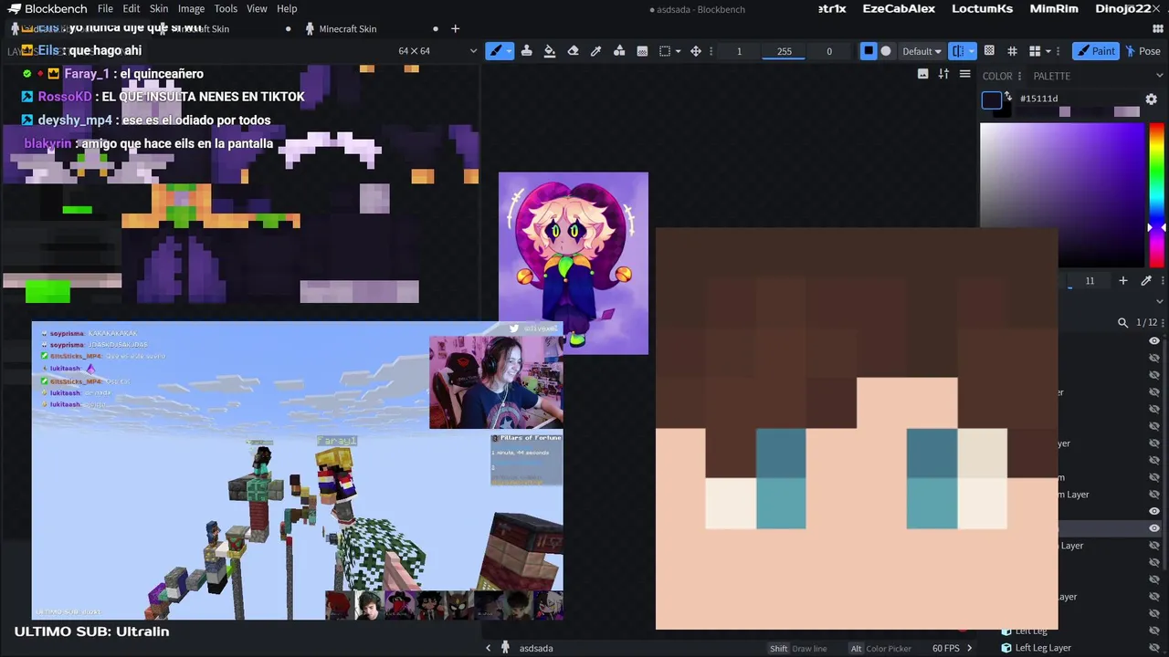Toggle mirror painting
The height and width of the screenshot is (657, 1169).
(957, 51)
